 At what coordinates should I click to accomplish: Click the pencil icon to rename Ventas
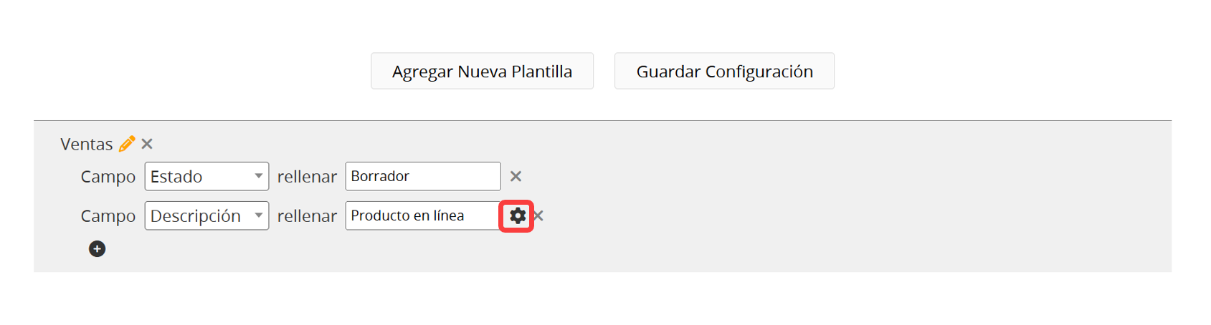click(x=127, y=144)
